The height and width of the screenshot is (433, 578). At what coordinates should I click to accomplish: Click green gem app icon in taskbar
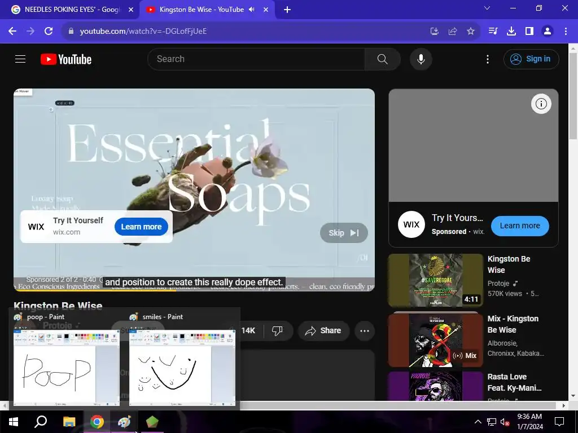(x=152, y=422)
